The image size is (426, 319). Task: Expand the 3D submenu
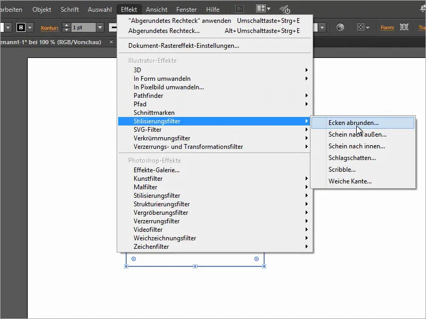coord(215,70)
